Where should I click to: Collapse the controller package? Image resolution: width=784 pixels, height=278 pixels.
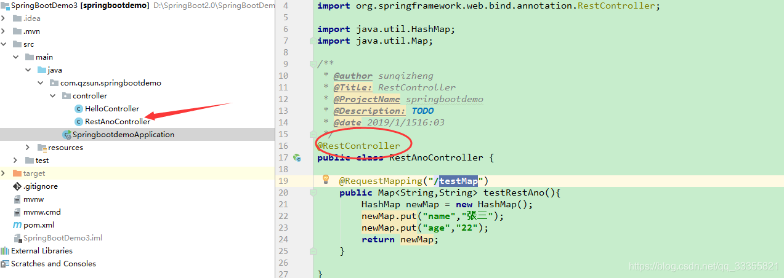[53, 96]
